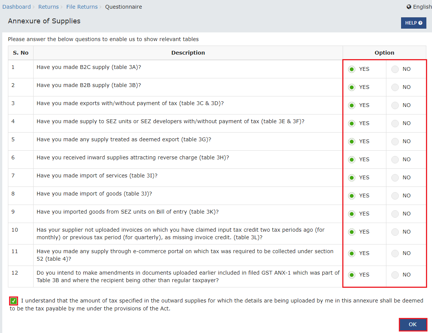Click the Description column header
Screen dimensions: 432x333
point(188,53)
